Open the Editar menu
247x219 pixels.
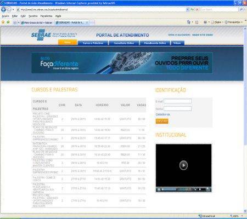(15, 16)
